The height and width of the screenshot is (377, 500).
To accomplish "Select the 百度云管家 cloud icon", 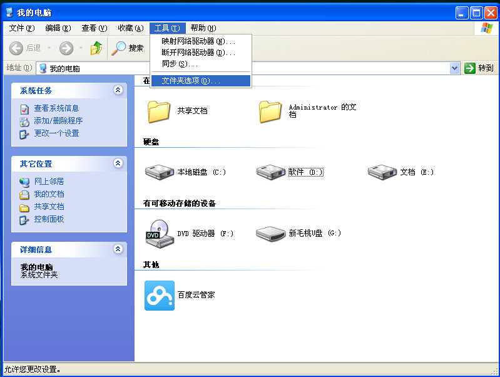I will point(160,296).
